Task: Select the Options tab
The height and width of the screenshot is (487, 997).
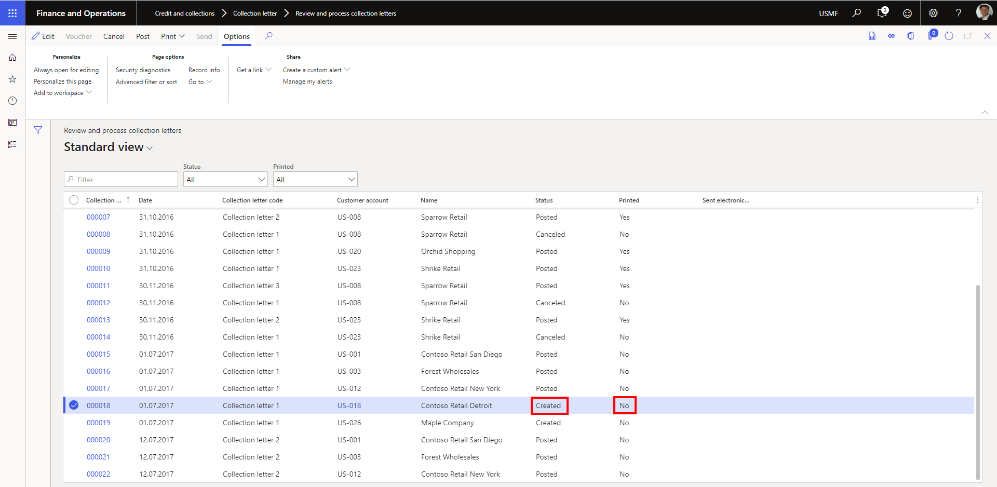Action: point(237,36)
